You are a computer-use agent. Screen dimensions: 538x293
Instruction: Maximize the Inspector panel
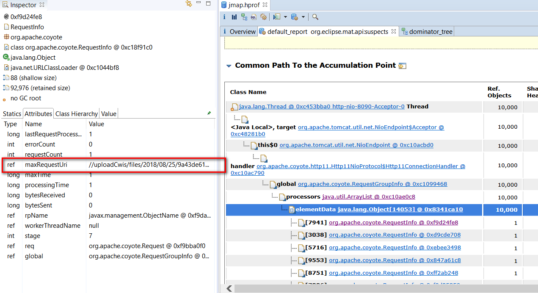coord(208,4)
